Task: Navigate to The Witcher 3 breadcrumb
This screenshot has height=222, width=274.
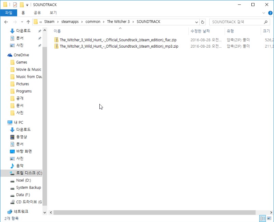Action: [118, 22]
